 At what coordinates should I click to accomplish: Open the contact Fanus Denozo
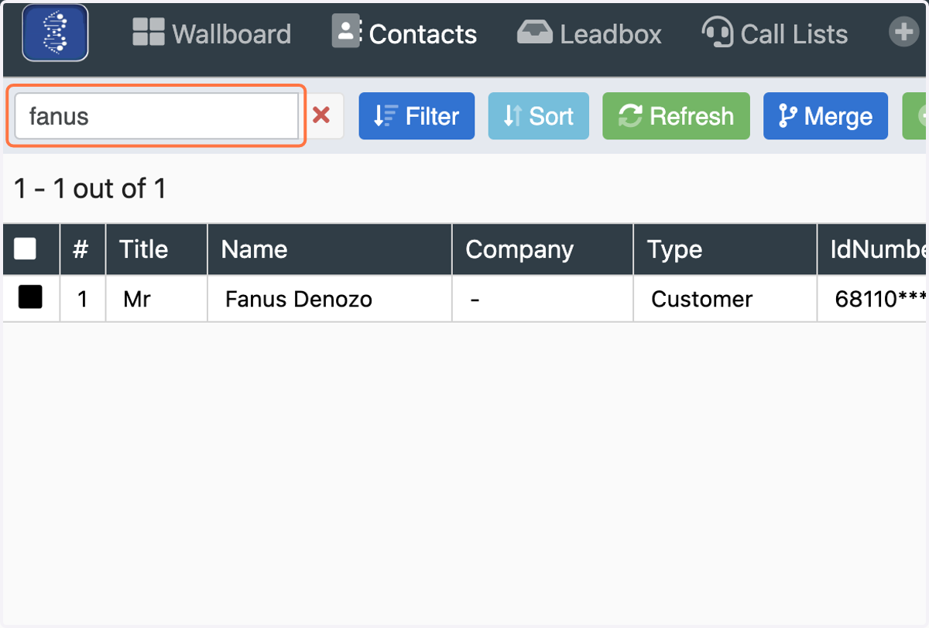[x=299, y=299]
